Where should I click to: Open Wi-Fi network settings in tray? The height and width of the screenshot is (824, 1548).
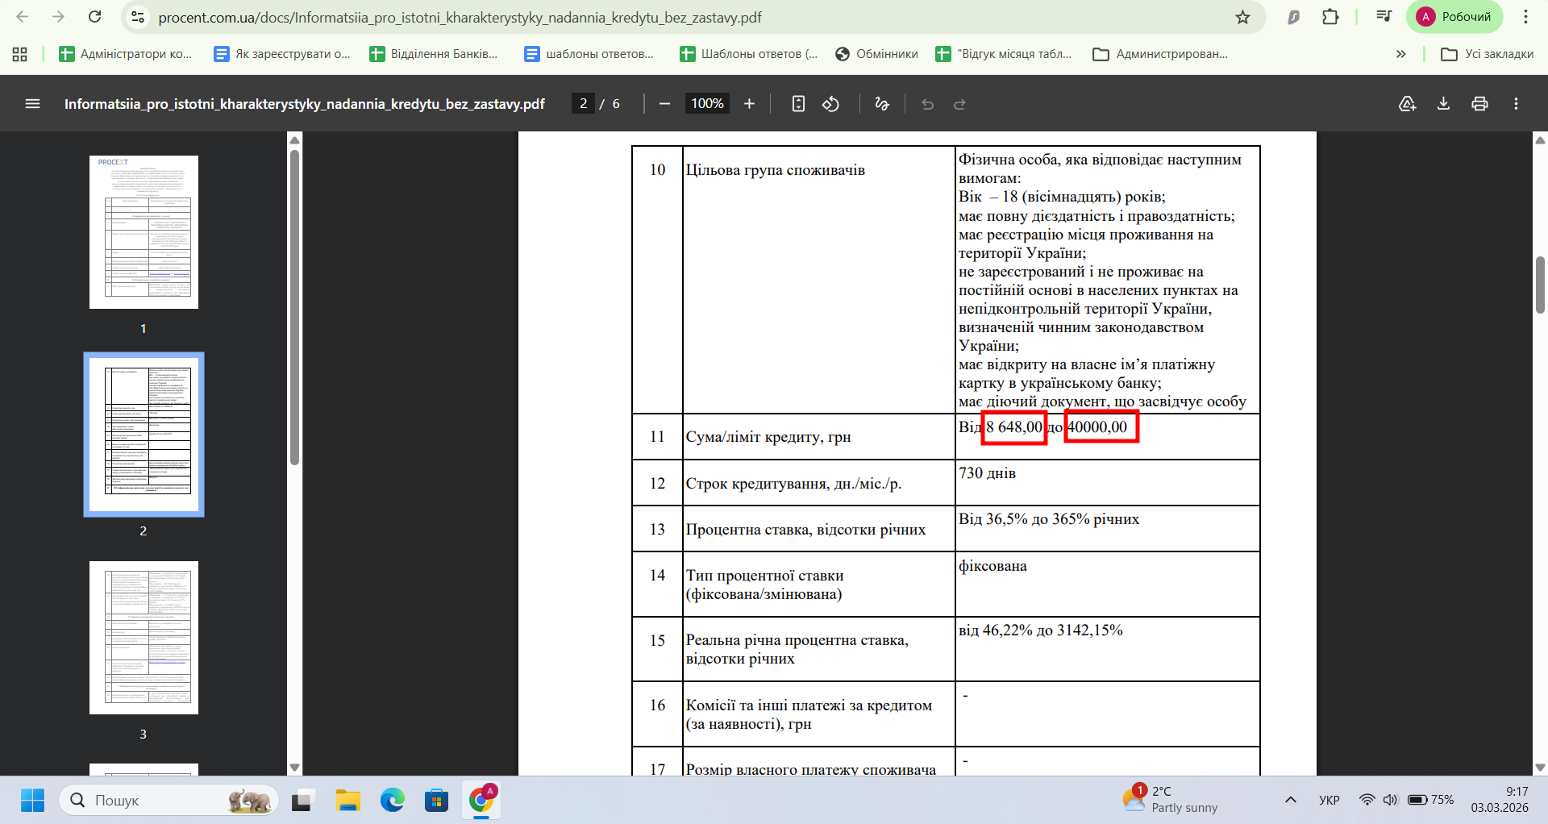coord(1367,800)
